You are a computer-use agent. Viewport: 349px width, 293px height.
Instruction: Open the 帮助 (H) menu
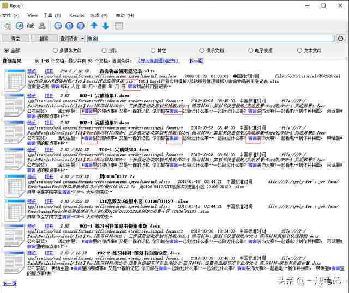(125, 16)
